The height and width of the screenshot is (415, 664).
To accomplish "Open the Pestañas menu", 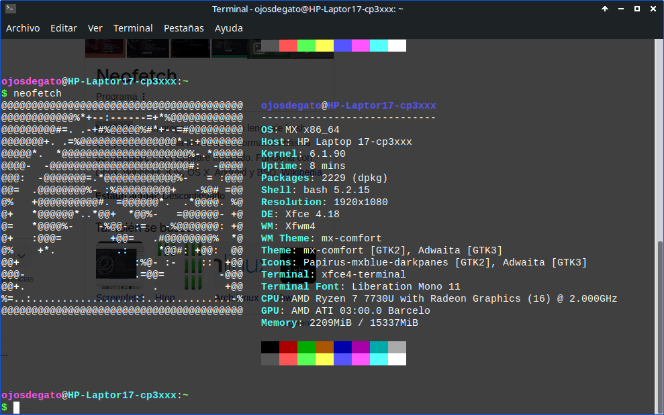I will point(184,28).
